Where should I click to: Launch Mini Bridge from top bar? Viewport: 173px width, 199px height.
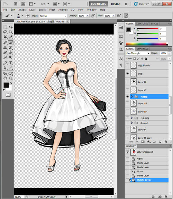[23, 4]
